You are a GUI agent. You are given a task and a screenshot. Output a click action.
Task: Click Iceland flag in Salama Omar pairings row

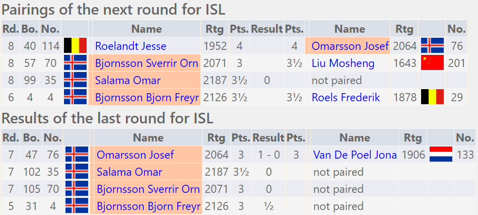(75, 80)
